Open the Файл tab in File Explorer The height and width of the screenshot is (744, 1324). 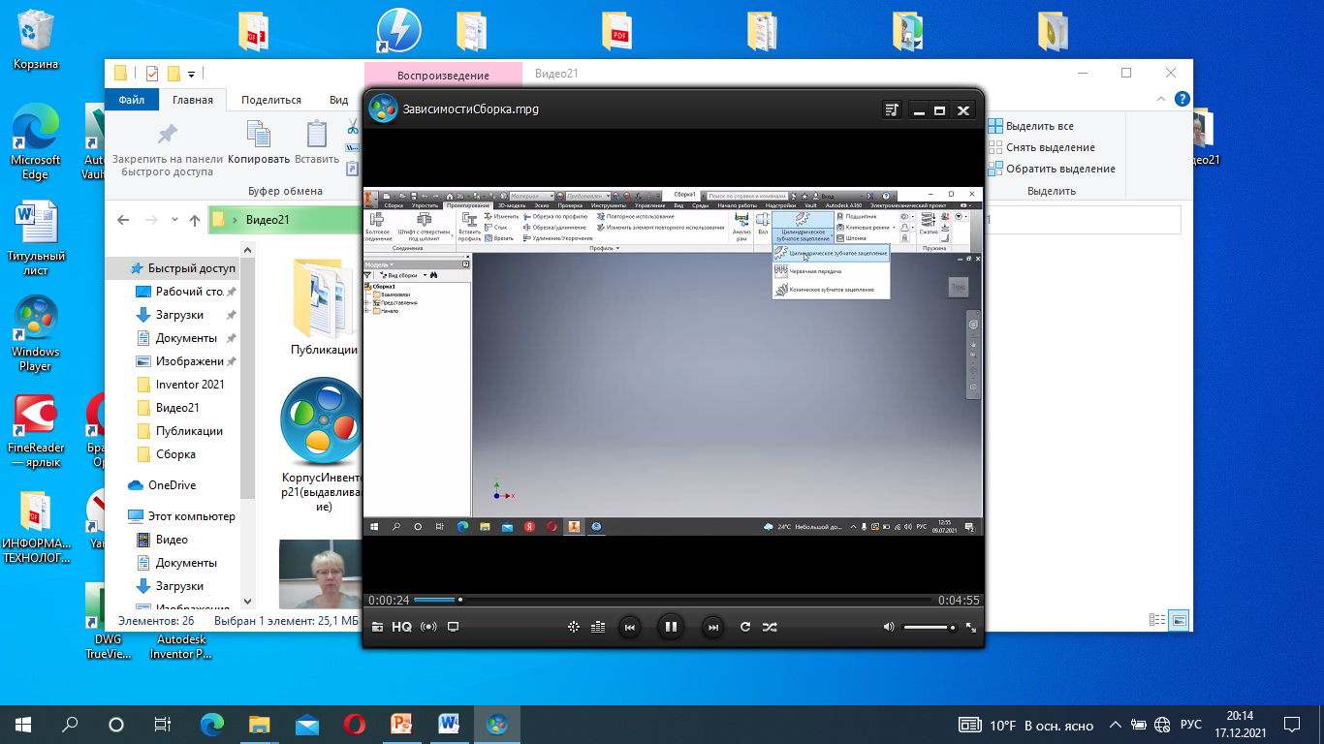(132, 100)
